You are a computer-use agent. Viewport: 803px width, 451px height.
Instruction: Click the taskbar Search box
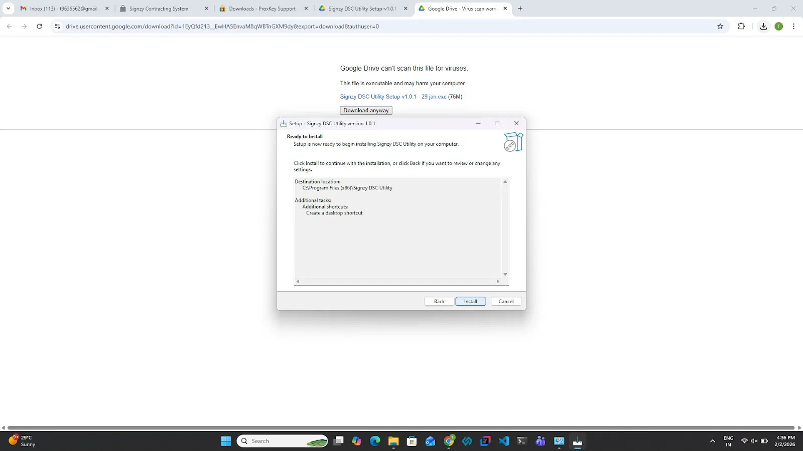tap(283, 441)
